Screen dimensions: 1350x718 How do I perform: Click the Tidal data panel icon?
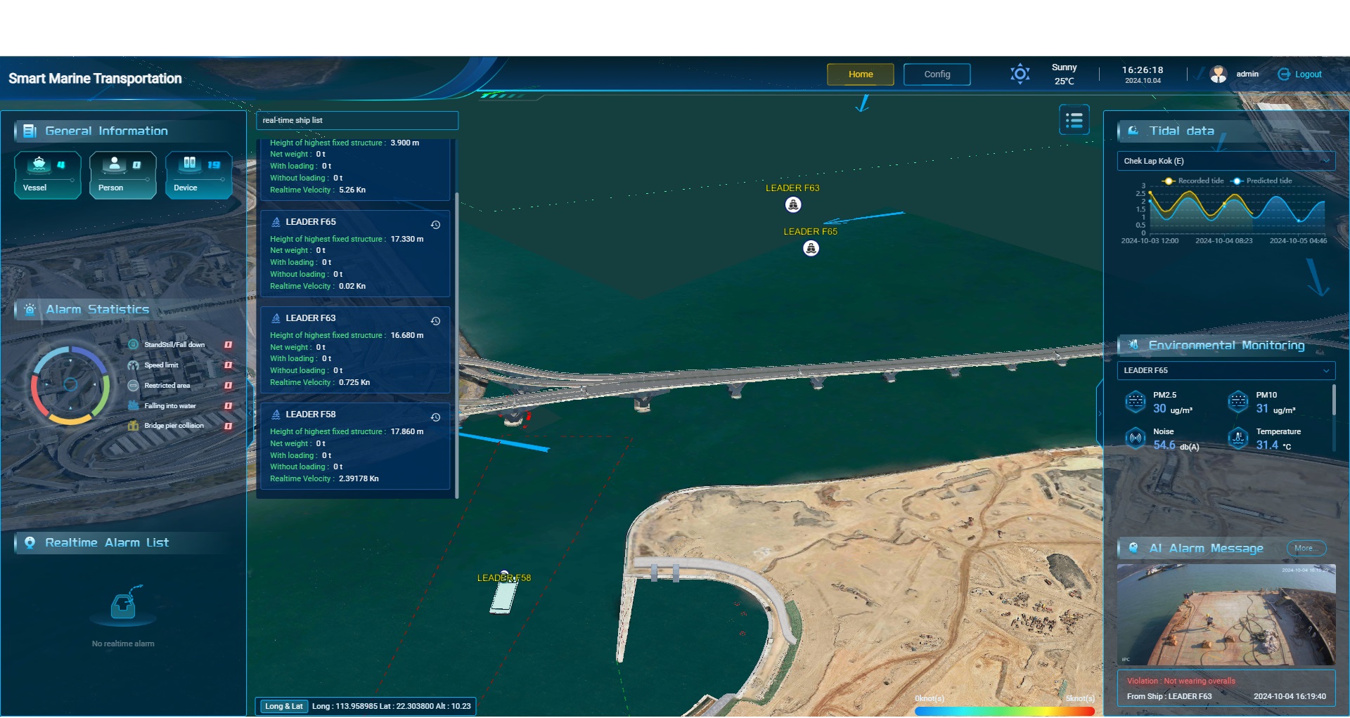pos(1133,131)
